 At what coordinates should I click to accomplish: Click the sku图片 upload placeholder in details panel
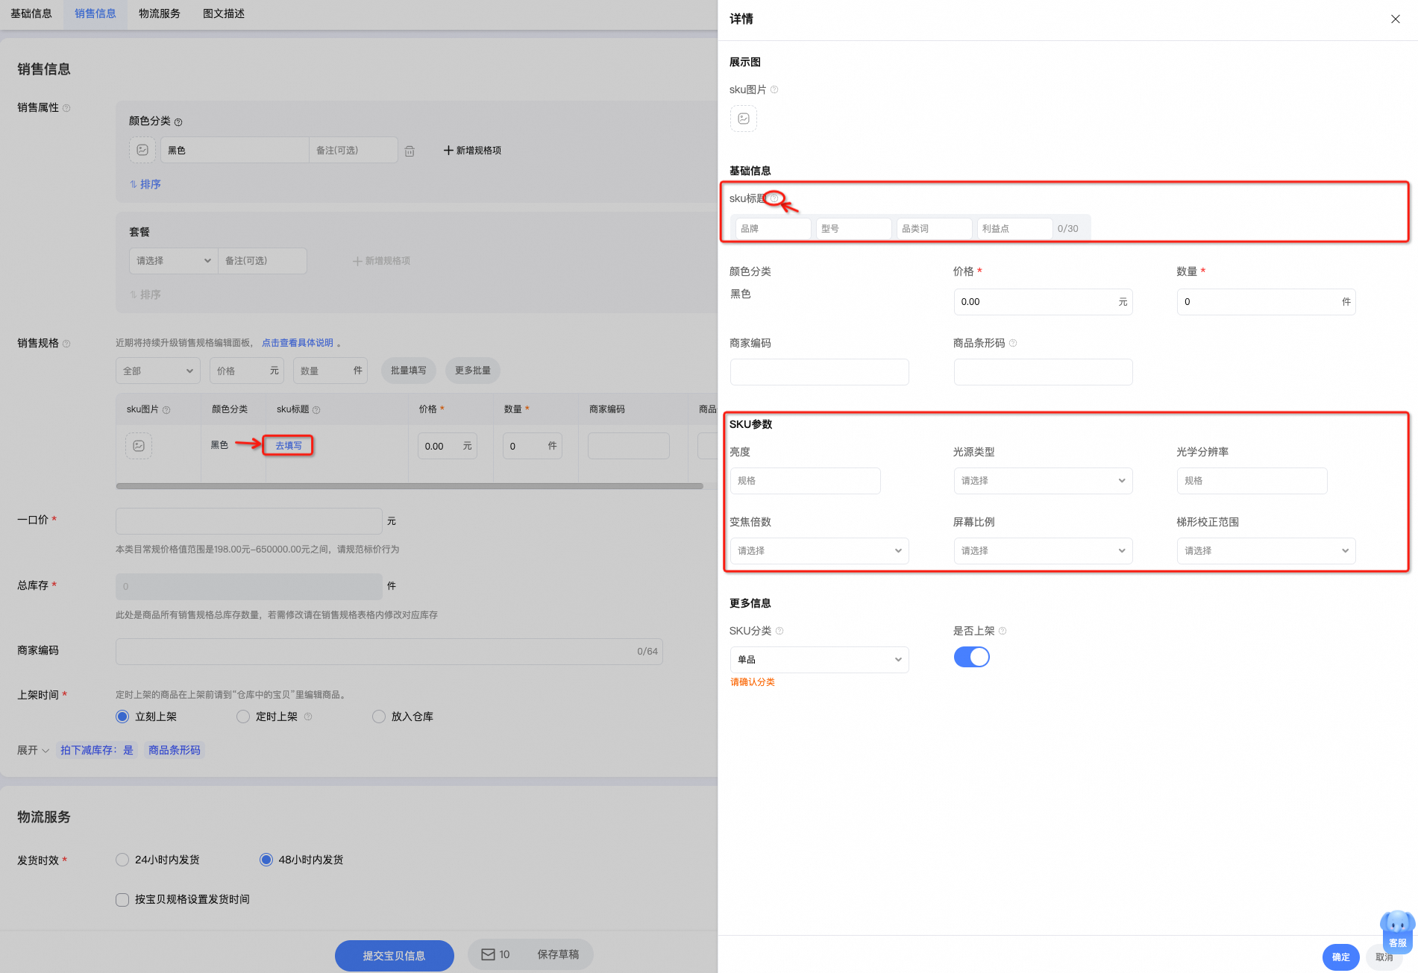(x=743, y=119)
